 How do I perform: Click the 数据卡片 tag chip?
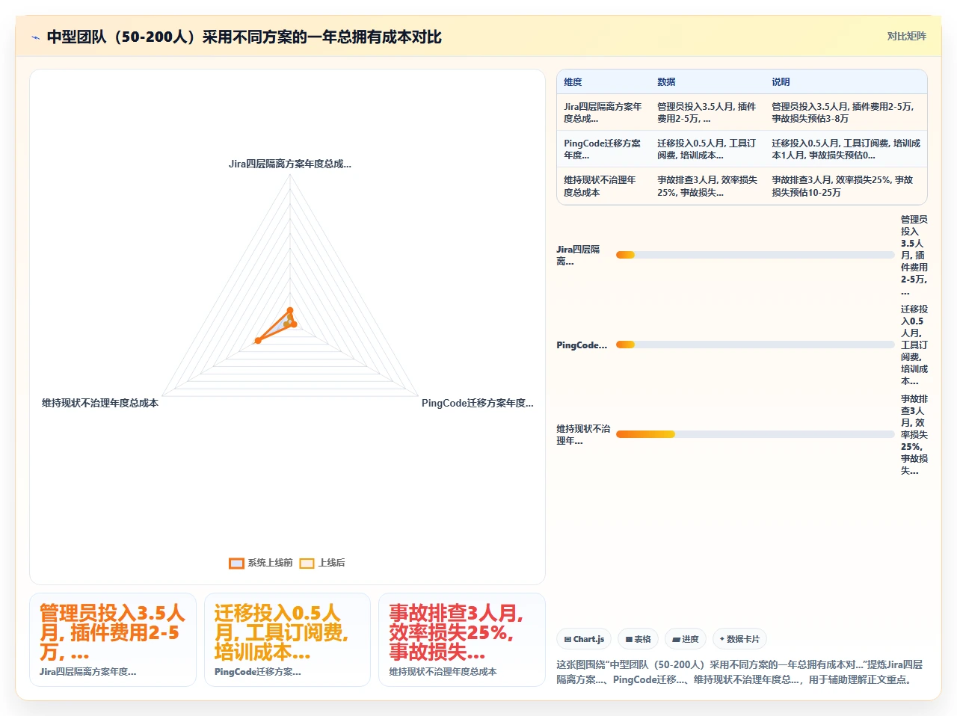pyautogui.click(x=739, y=639)
